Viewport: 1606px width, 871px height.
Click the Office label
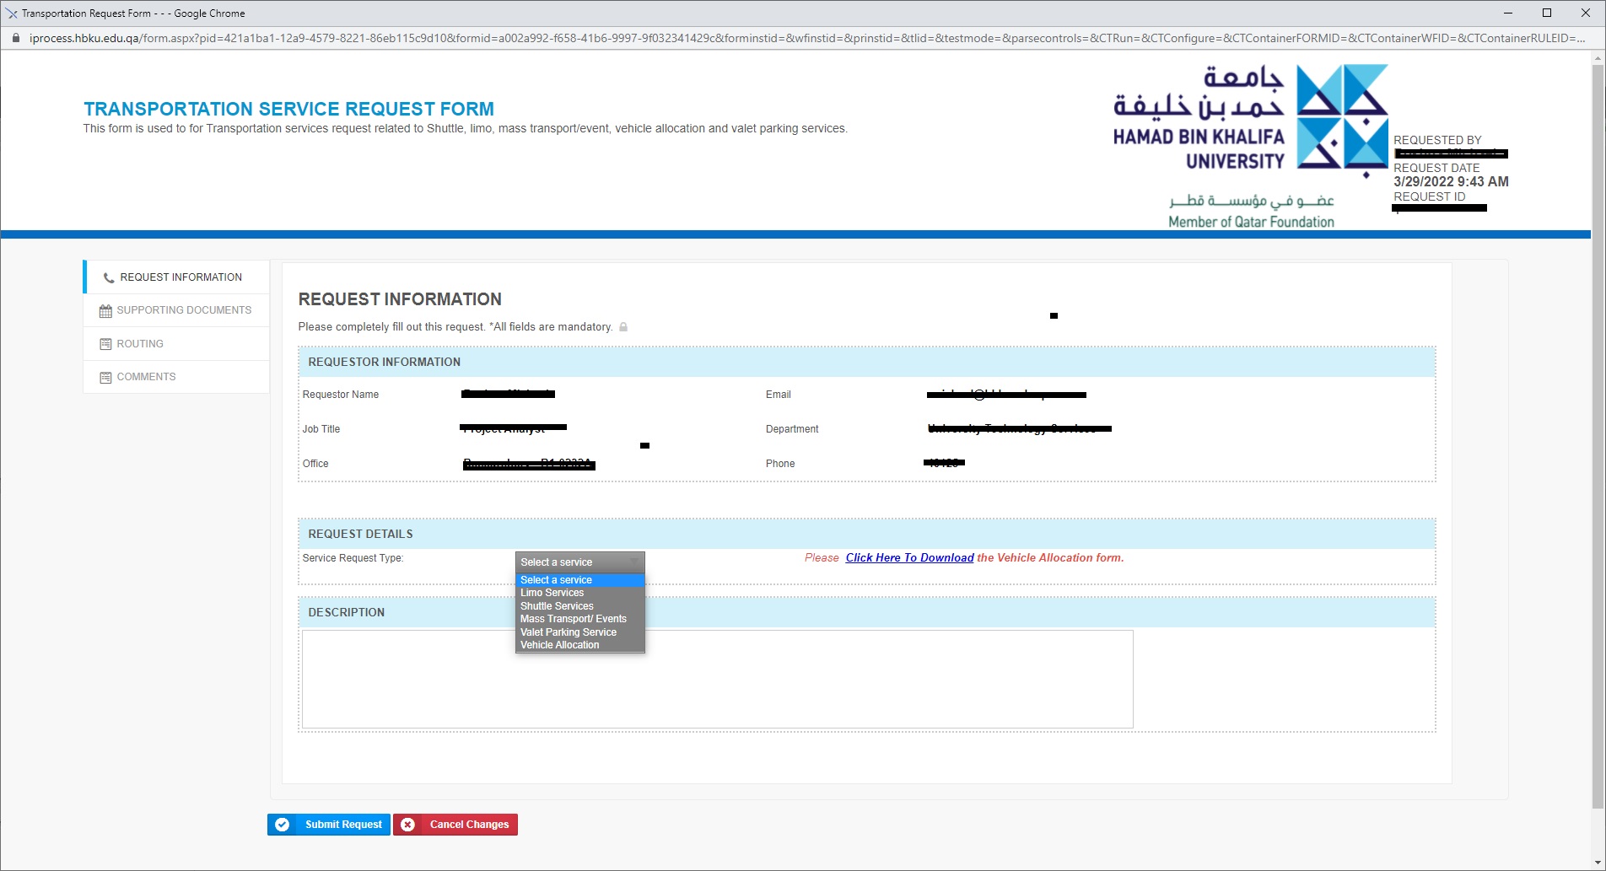pyautogui.click(x=315, y=464)
